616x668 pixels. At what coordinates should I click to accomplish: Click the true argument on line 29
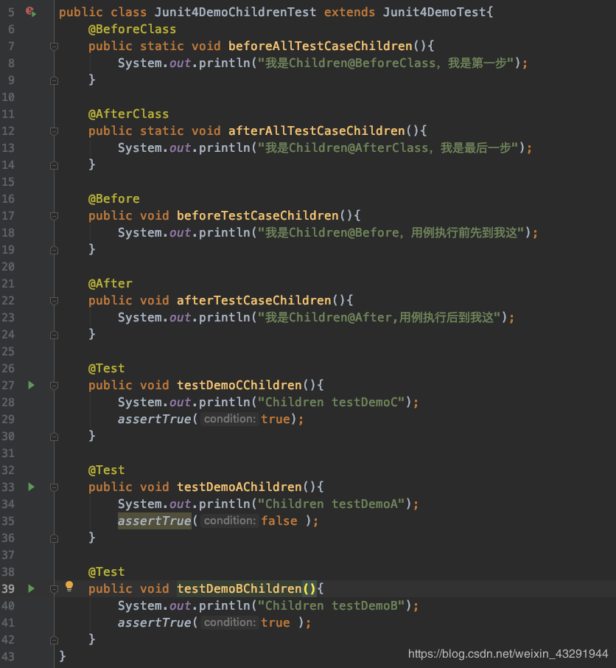pyautogui.click(x=276, y=420)
